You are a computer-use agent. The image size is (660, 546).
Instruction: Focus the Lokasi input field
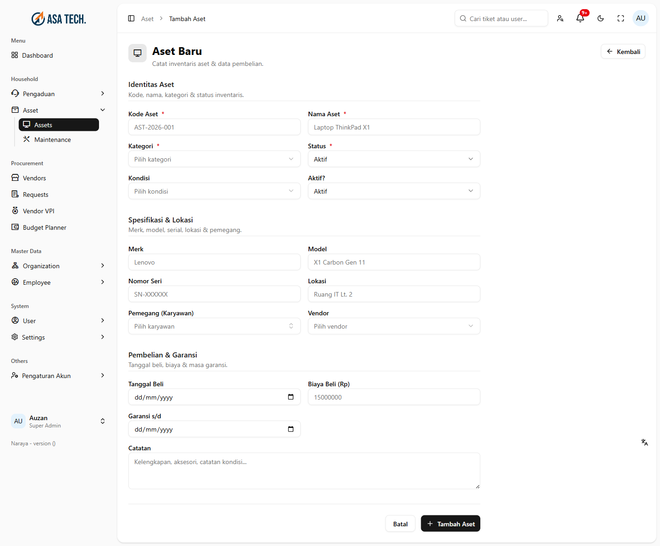click(394, 294)
